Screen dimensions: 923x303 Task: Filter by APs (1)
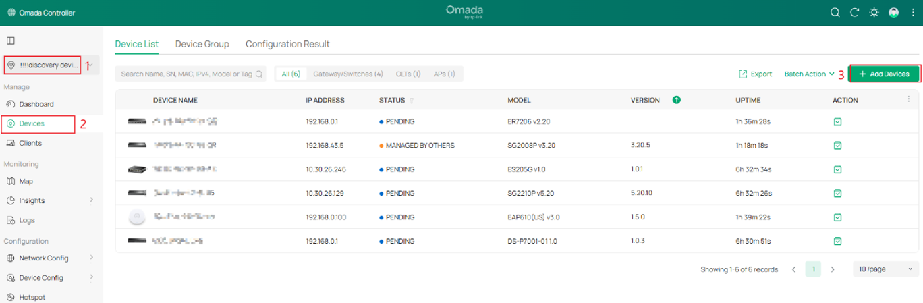[444, 74]
